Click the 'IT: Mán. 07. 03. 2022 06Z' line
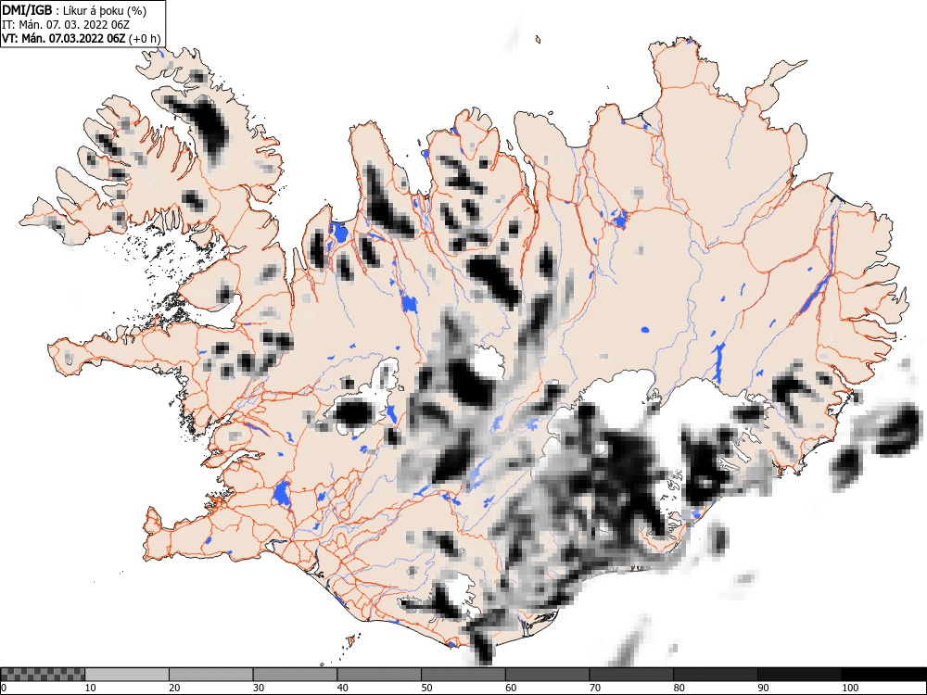Viewport: 927px width, 695px height. 66,25
